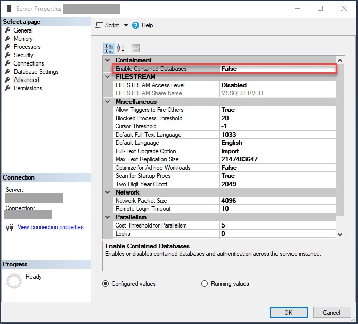Viewport: 358px width, 324px height.
Task: Click Cursor Threshold value -1
Action: pyautogui.click(x=278, y=126)
